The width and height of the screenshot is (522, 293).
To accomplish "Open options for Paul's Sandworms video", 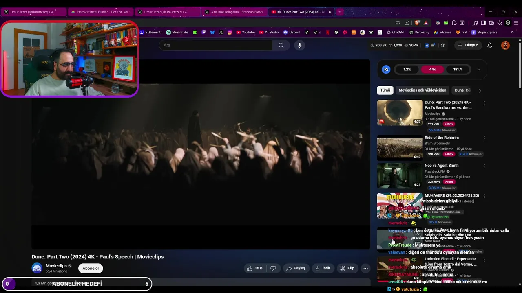I will (x=484, y=103).
